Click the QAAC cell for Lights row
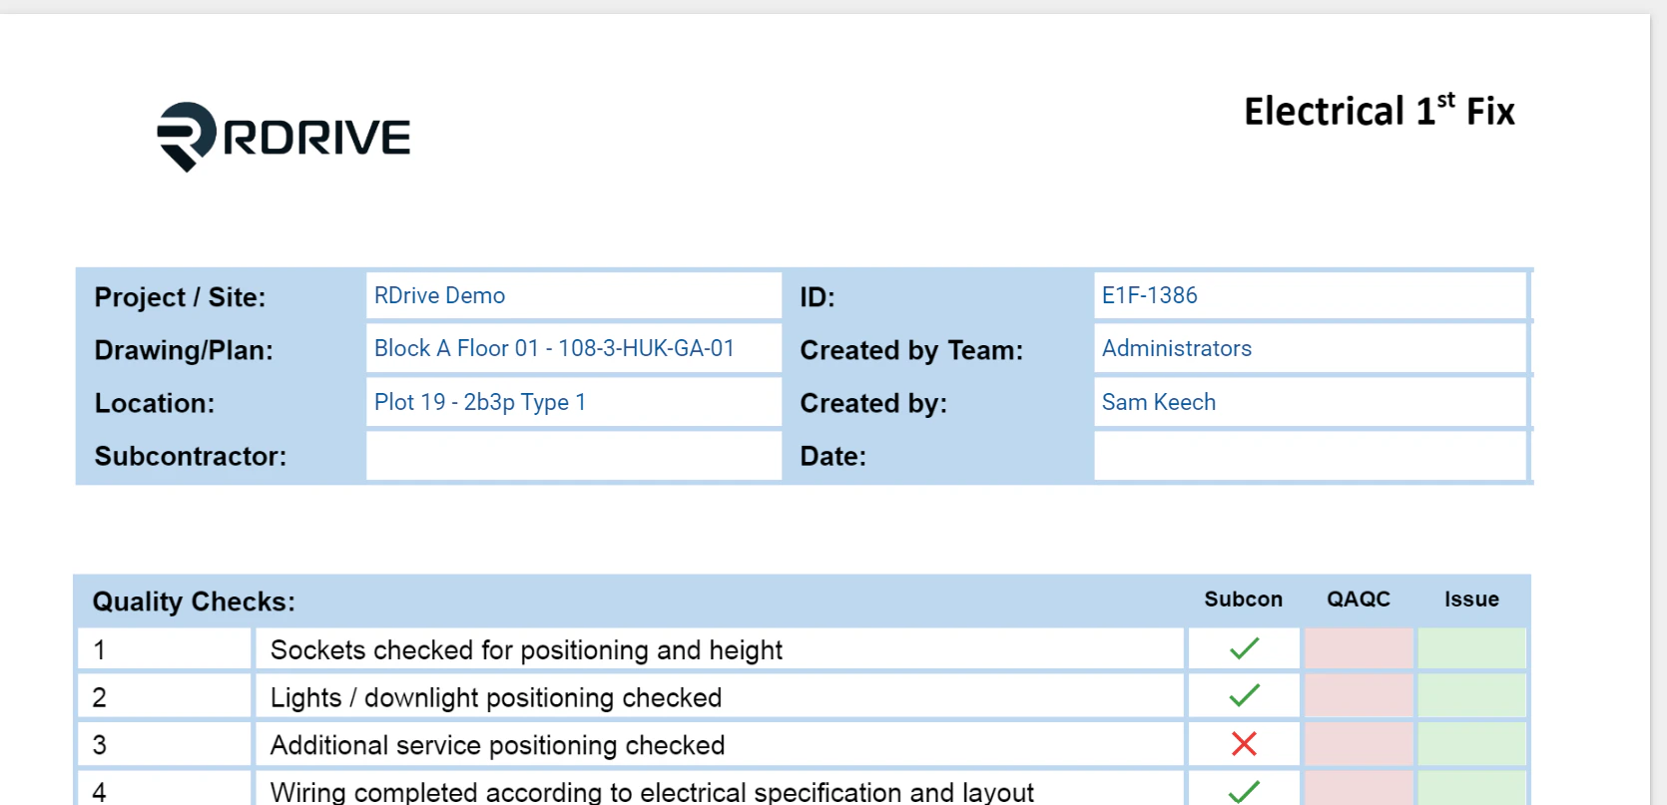The width and height of the screenshot is (1667, 805). (x=1359, y=696)
